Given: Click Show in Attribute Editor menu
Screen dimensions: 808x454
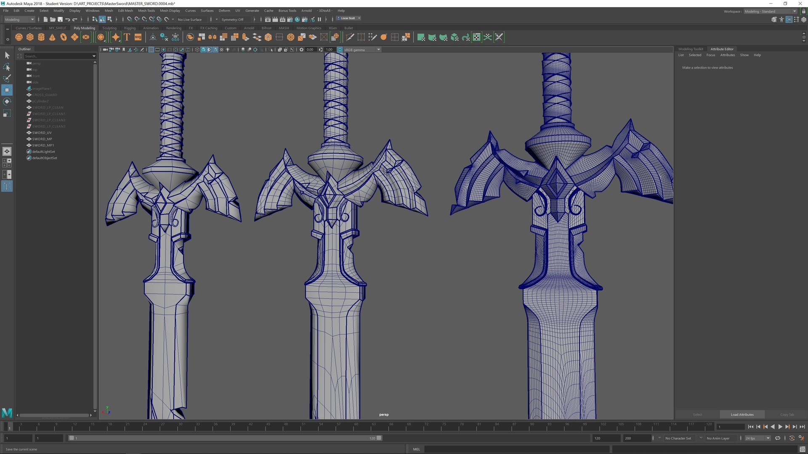Looking at the screenshot, I should coord(744,55).
